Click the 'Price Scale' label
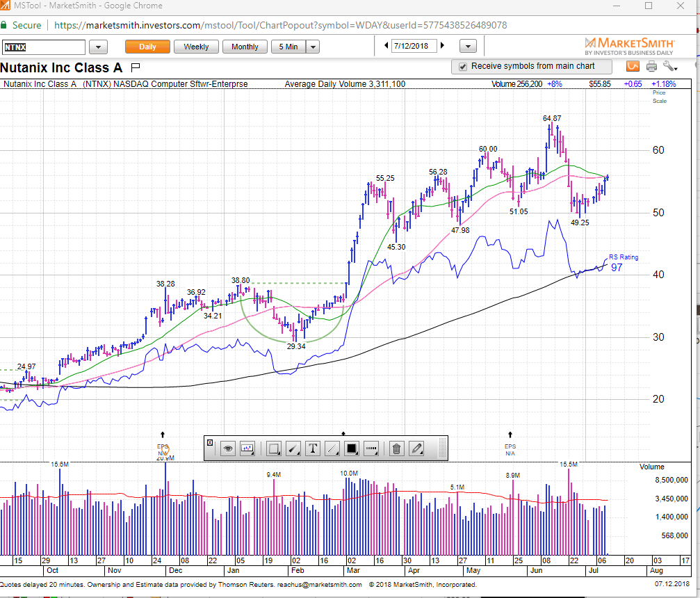This screenshot has width=700, height=598. click(x=660, y=97)
